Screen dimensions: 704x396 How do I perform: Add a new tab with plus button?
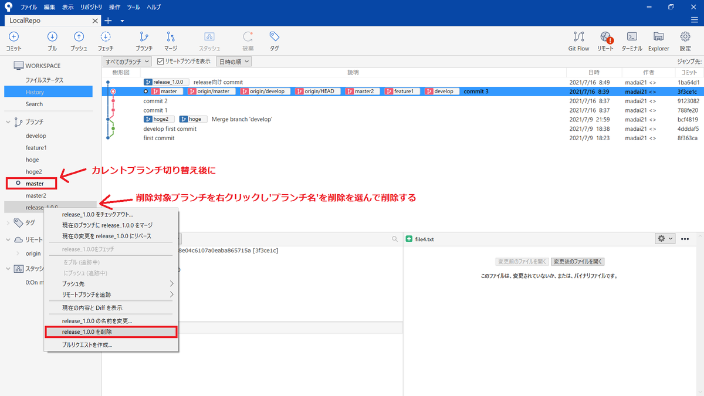(x=108, y=21)
